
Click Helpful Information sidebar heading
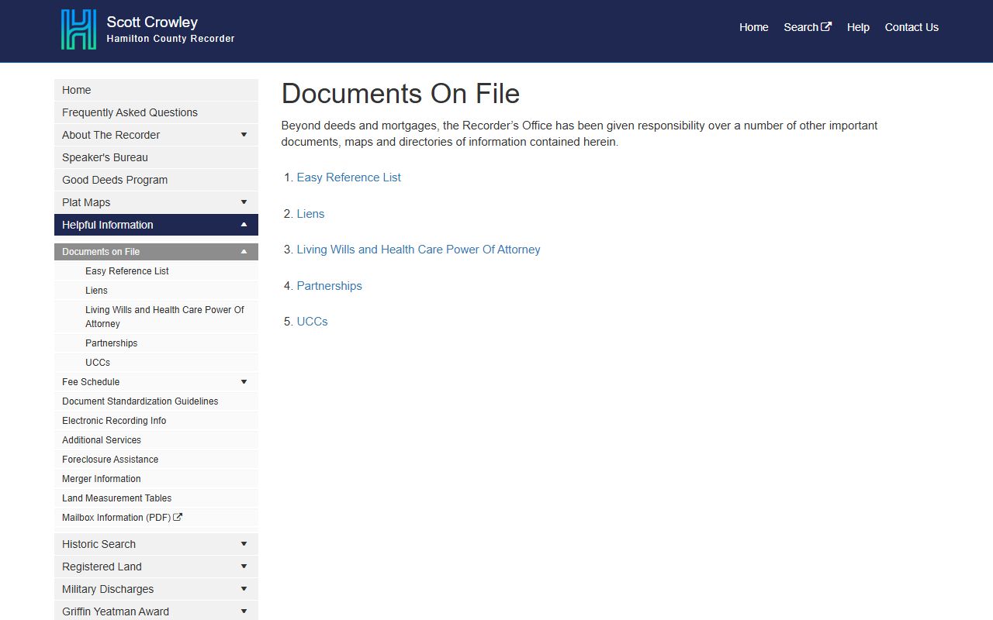click(108, 225)
